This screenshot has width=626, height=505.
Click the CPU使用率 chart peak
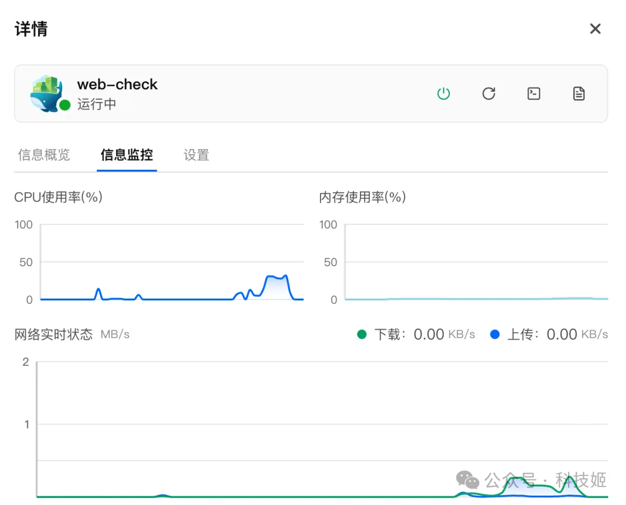point(285,276)
